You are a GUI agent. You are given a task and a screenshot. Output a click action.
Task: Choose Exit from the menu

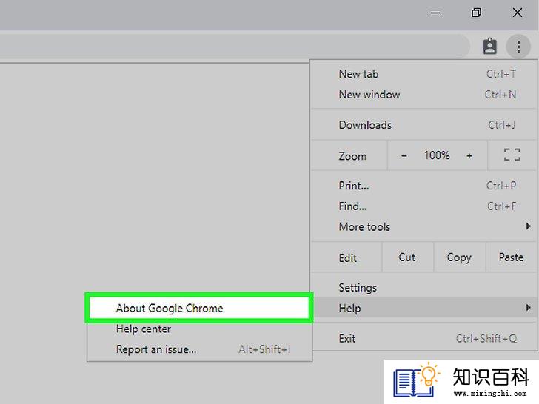click(x=423, y=338)
